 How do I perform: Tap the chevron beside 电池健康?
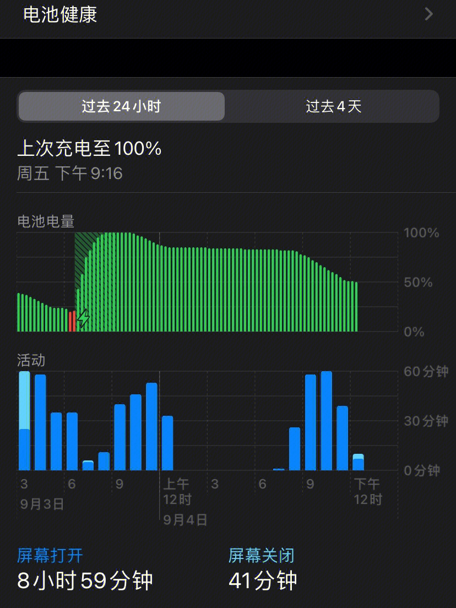pos(428,14)
